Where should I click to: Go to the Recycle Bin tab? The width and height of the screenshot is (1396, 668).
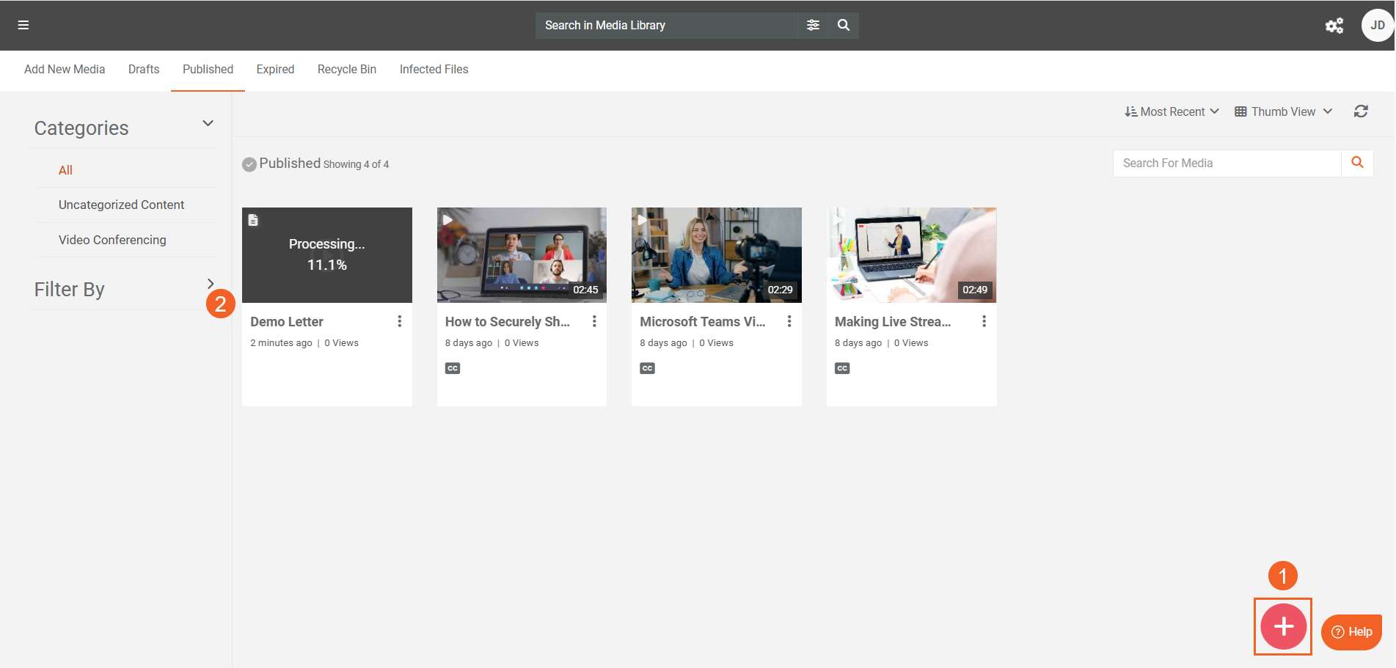click(x=346, y=69)
